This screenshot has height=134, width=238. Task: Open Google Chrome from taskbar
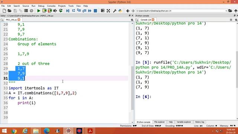[14, 131]
